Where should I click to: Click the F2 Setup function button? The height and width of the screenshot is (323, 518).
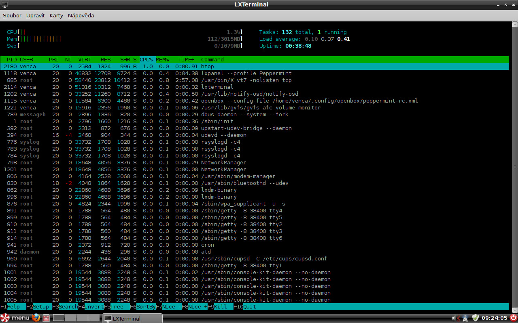coord(39,306)
